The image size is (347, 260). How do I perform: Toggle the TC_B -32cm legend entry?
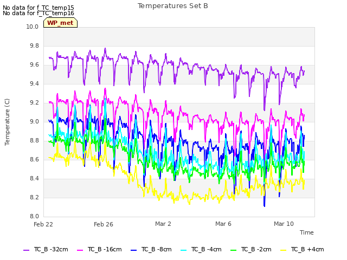tap(46, 250)
